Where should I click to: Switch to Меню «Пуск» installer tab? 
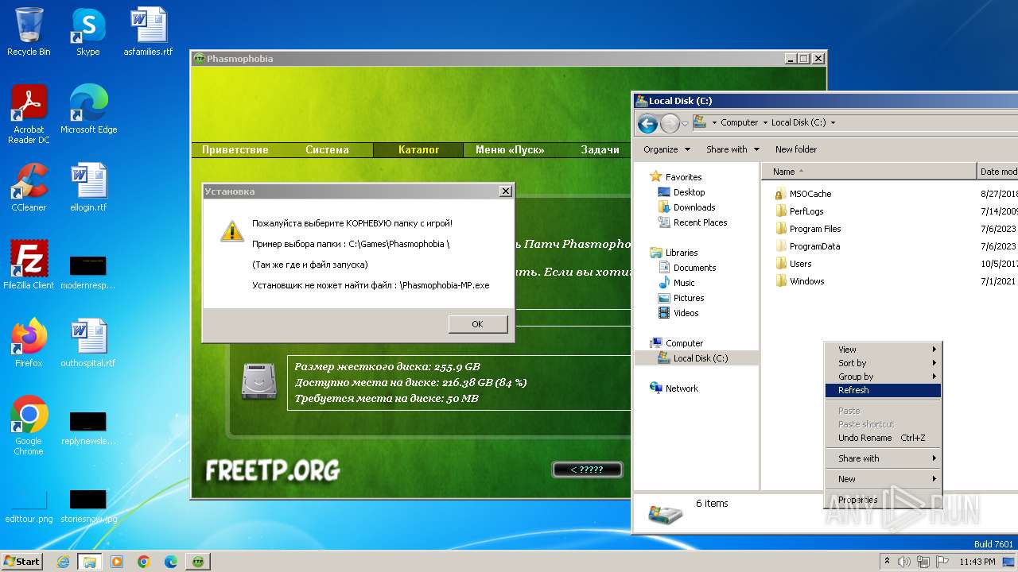510,149
